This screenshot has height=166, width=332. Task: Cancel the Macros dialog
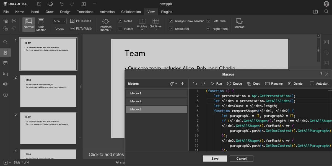coord(242,159)
